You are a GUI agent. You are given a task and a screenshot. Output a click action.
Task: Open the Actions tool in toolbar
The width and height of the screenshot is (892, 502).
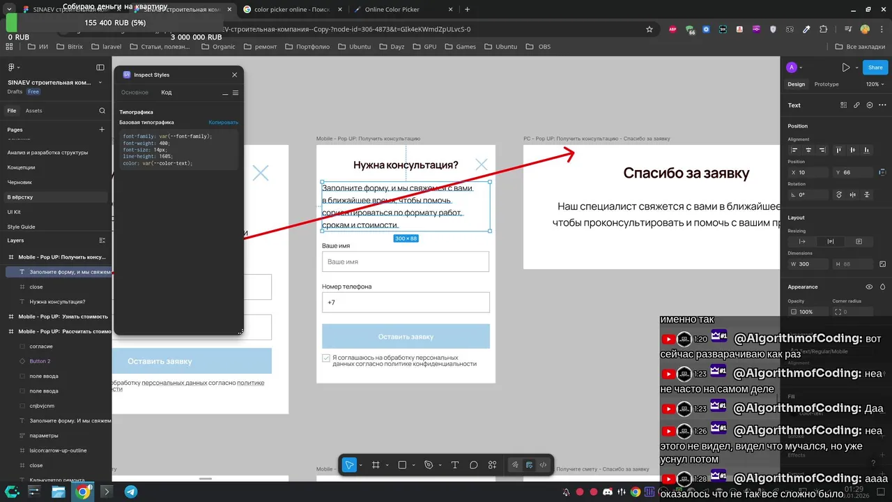(493, 465)
